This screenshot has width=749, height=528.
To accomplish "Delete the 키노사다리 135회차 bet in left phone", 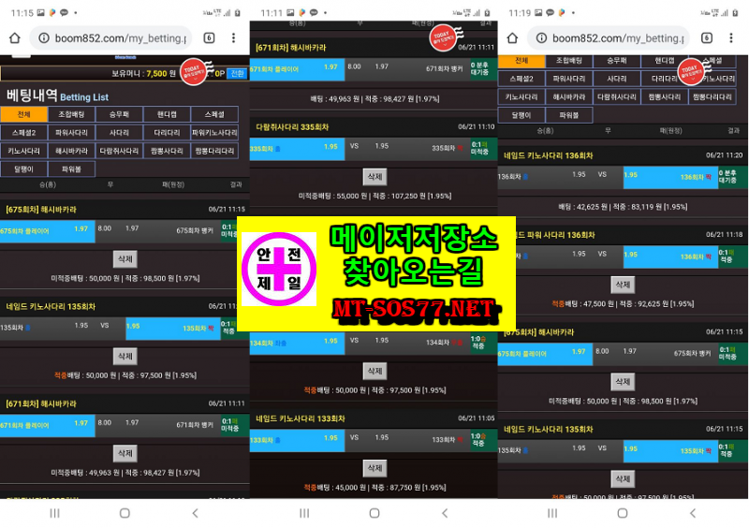I will (x=125, y=356).
